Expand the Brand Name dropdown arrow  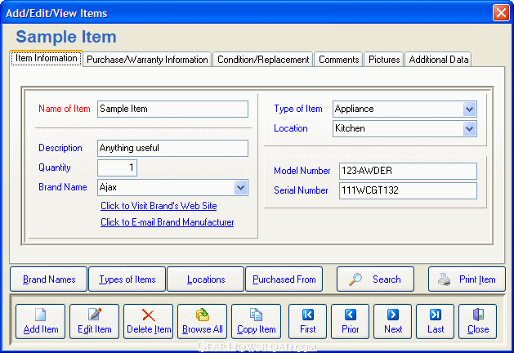240,188
